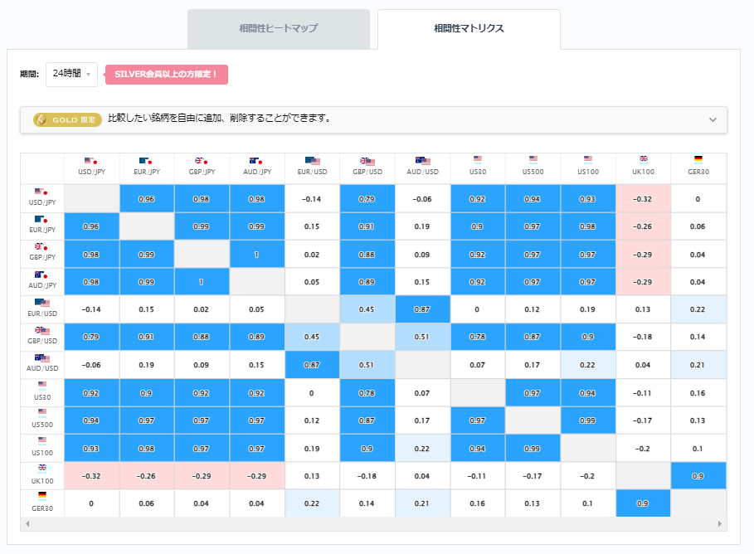Click the EUR/JPY flag icon in column header
The width and height of the screenshot is (754, 554).
point(146,161)
